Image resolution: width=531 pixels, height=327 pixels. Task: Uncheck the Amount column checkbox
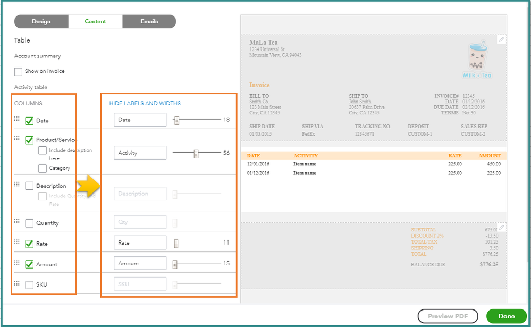[29, 264]
